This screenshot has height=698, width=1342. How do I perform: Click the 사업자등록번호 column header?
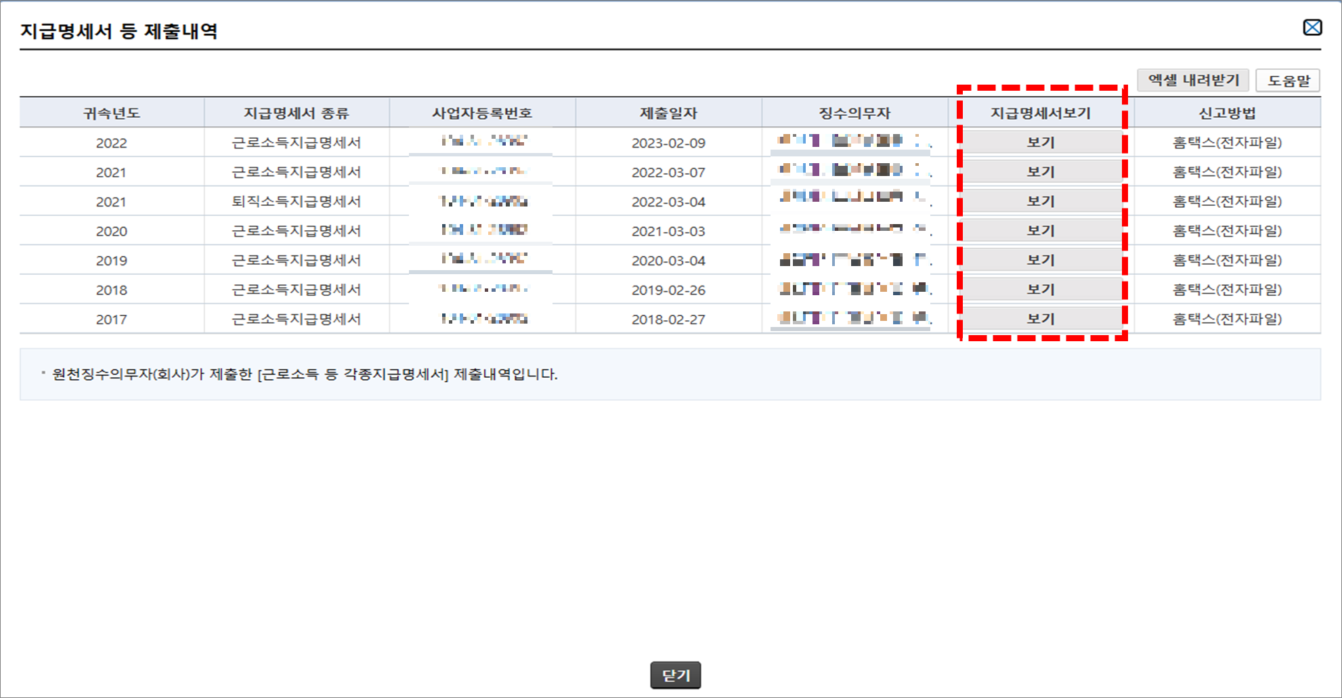point(482,113)
